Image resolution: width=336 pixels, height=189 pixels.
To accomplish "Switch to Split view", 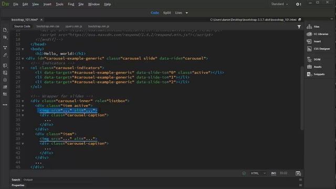I will (x=167, y=13).
